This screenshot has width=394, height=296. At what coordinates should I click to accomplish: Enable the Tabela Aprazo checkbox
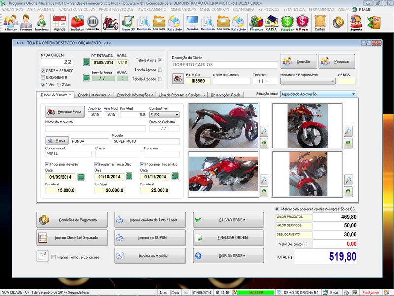(160, 70)
